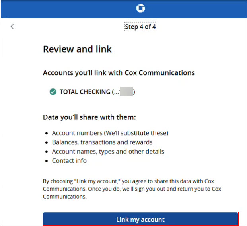The image size is (247, 226).
Task: Click the TOTAL CHECKING account label
Action: (x=97, y=92)
